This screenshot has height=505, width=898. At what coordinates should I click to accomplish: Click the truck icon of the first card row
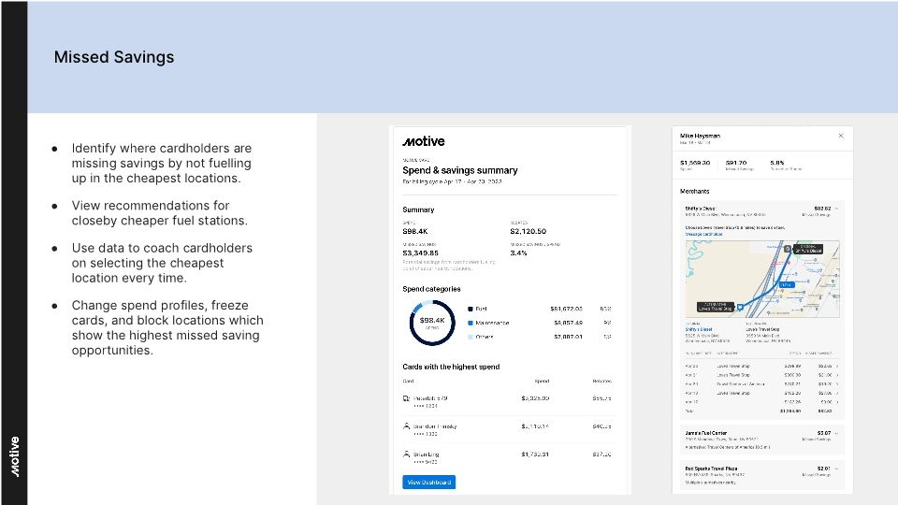coord(406,398)
